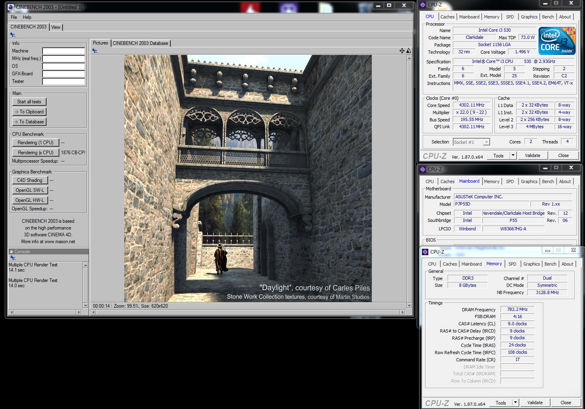Screen dimensions: 585x409
Task: Click the Machine input field
Action: point(64,51)
